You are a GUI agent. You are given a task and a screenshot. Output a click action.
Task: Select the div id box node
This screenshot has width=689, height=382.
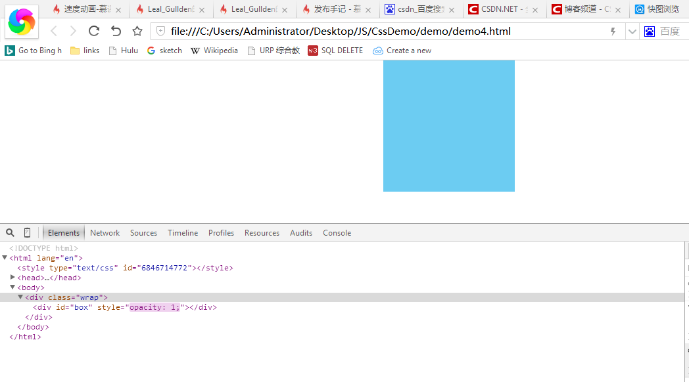click(125, 307)
